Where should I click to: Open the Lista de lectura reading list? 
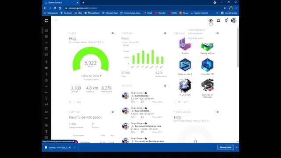pyautogui.click(x=229, y=13)
